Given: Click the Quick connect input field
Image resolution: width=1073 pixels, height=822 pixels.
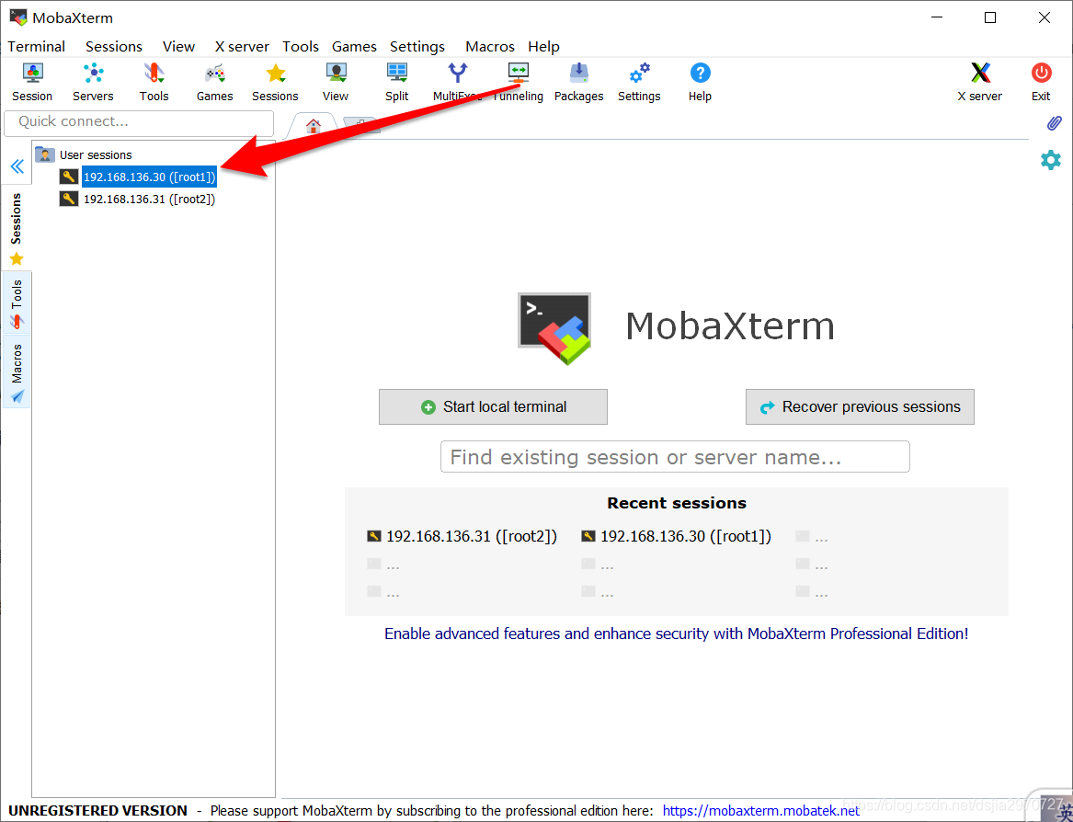Looking at the screenshot, I should (139, 121).
